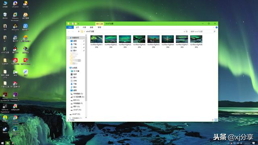Select the 图片工具 contextual tab
This screenshot has height=145, width=258.
pyautogui.click(x=100, y=24)
